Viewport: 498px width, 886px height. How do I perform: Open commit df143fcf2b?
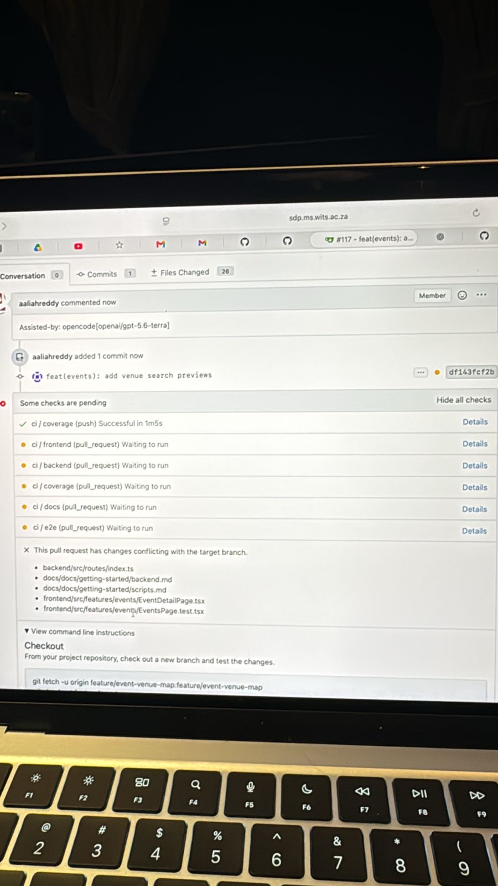(x=471, y=372)
